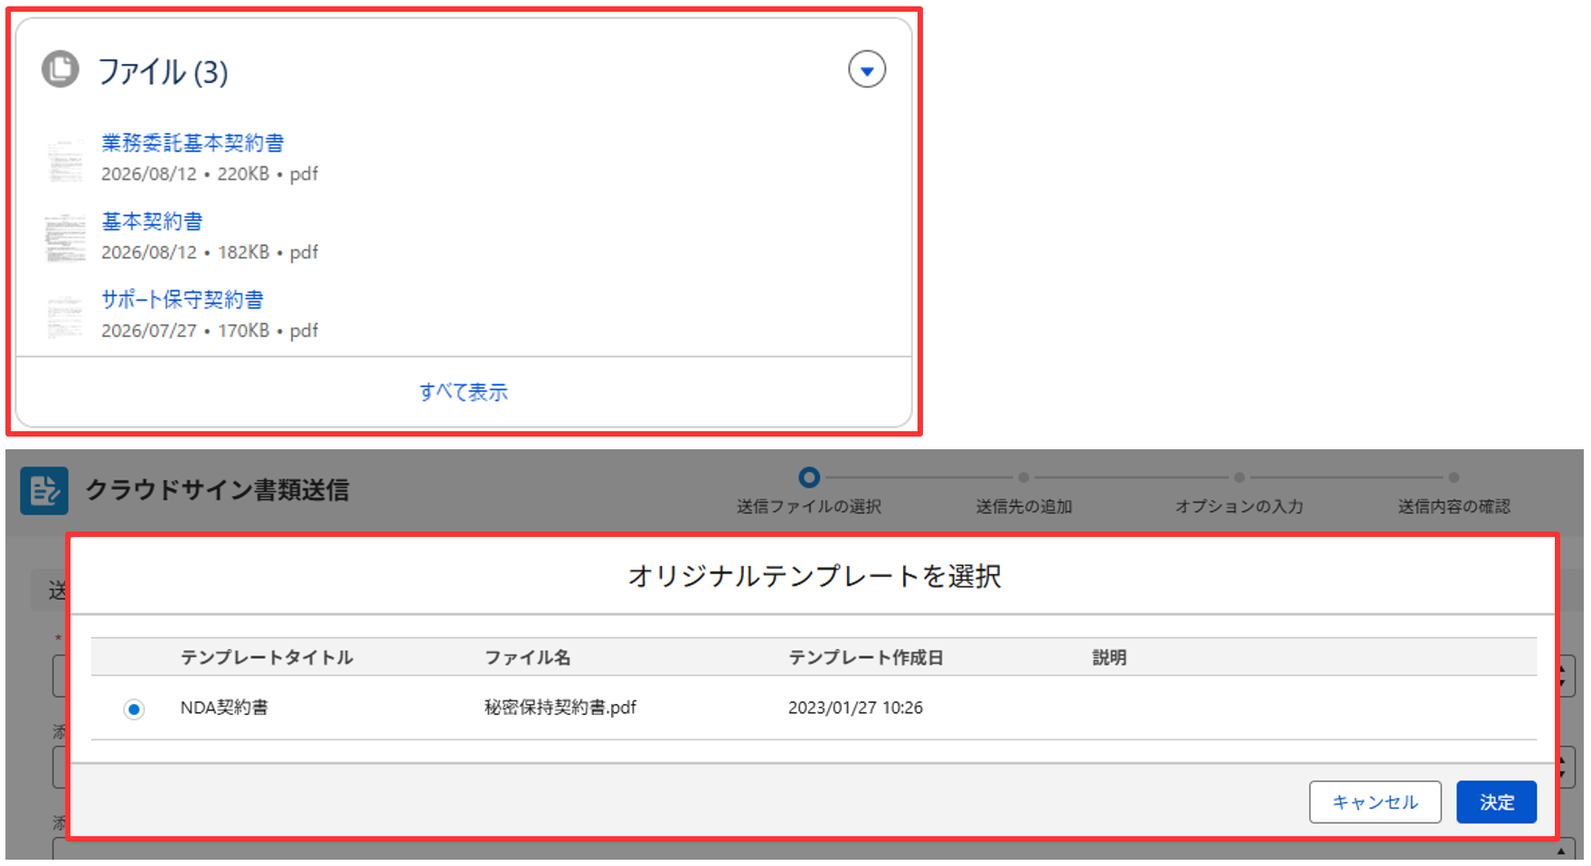Viewport: 1591px width, 866px height.
Task: Click the 基本契約書 PDF thumbnail
Action: tap(65, 237)
